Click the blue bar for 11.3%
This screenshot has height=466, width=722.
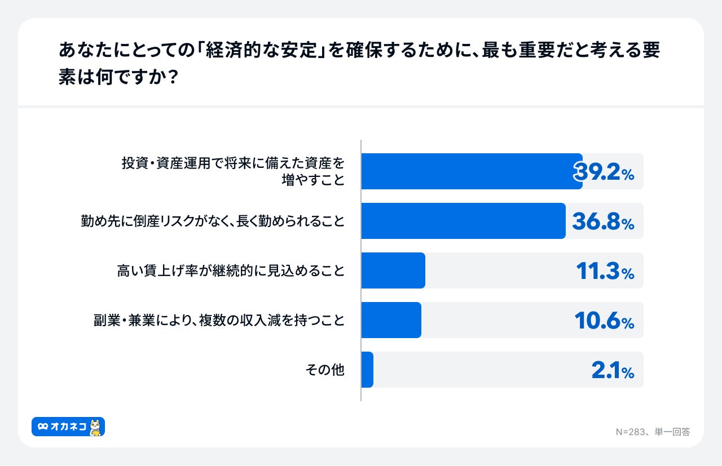tap(393, 270)
